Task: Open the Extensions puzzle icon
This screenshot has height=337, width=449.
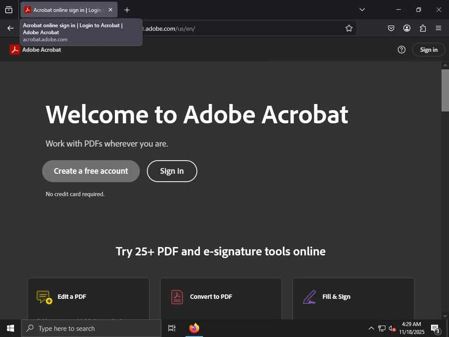Action: click(423, 28)
